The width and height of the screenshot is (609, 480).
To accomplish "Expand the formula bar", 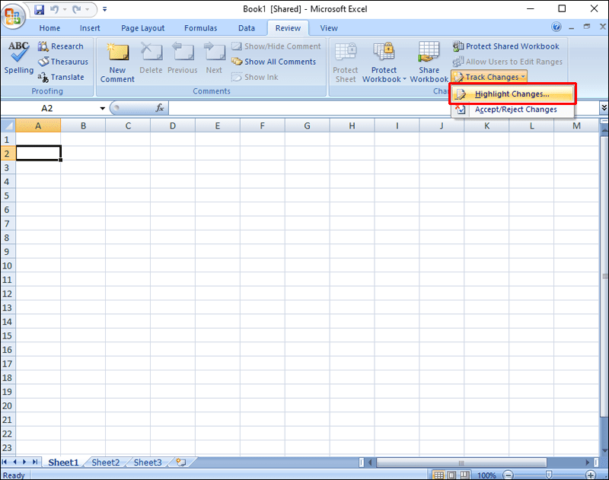I will pos(604,108).
